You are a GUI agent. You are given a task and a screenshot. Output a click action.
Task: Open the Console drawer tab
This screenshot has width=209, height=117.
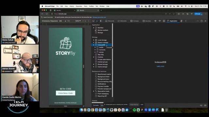pos(96,105)
